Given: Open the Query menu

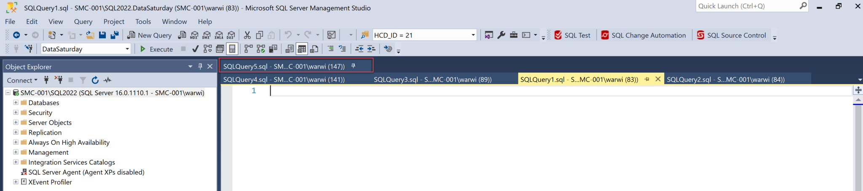Looking at the screenshot, I should (x=83, y=21).
